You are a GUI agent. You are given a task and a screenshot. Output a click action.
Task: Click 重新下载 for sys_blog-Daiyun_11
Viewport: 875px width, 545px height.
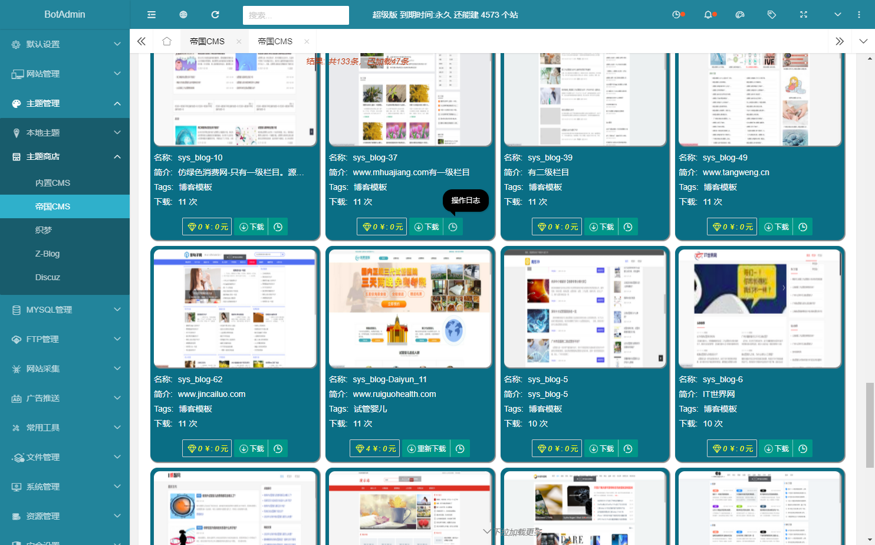click(427, 448)
